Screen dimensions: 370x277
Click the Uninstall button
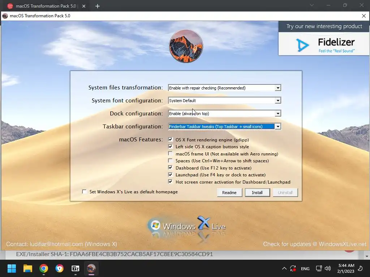coord(285,193)
